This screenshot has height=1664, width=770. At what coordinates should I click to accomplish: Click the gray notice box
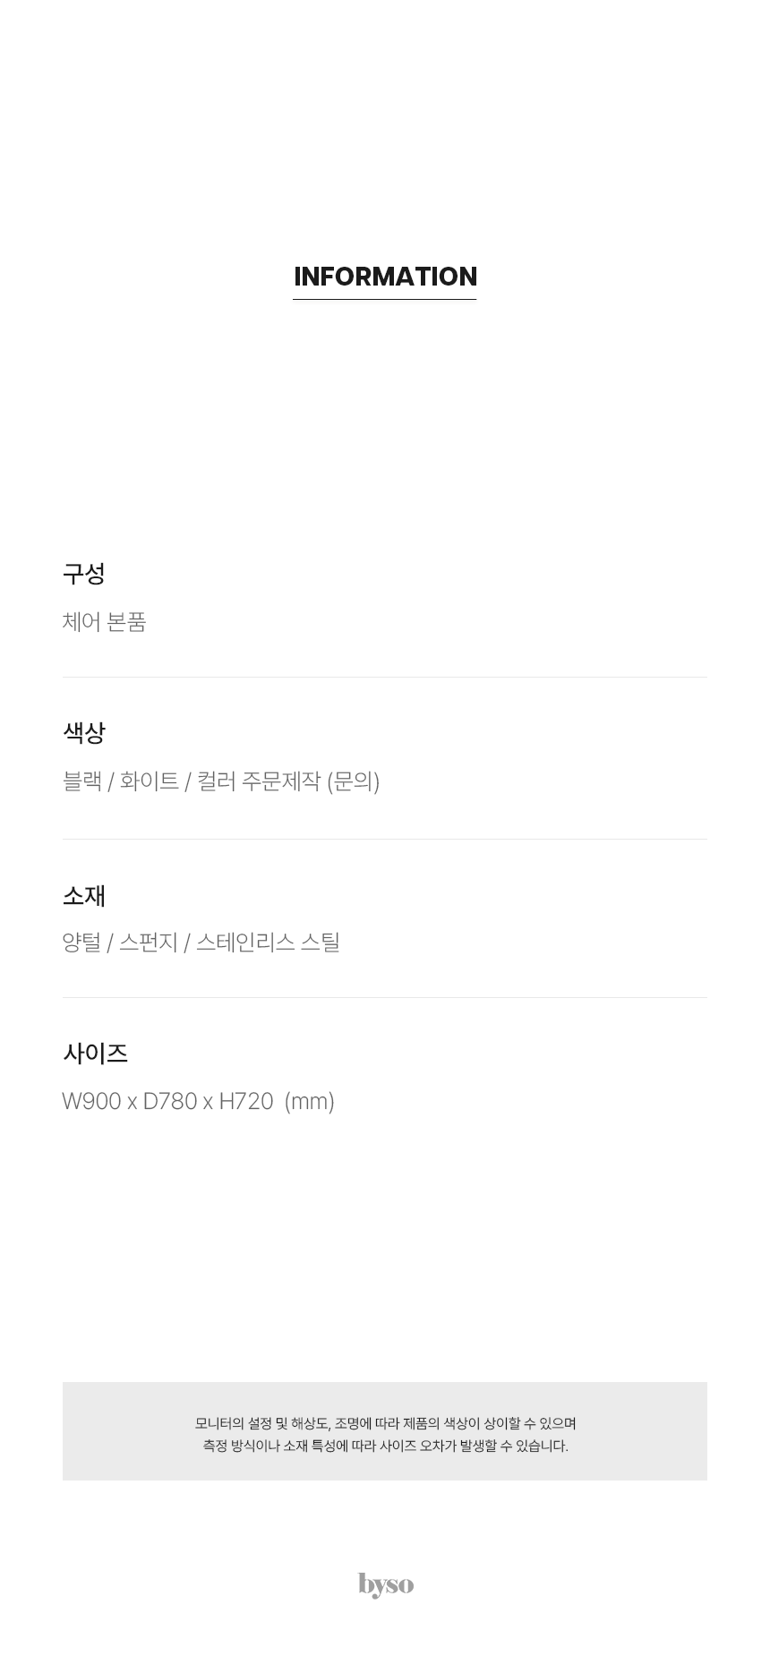click(385, 1431)
